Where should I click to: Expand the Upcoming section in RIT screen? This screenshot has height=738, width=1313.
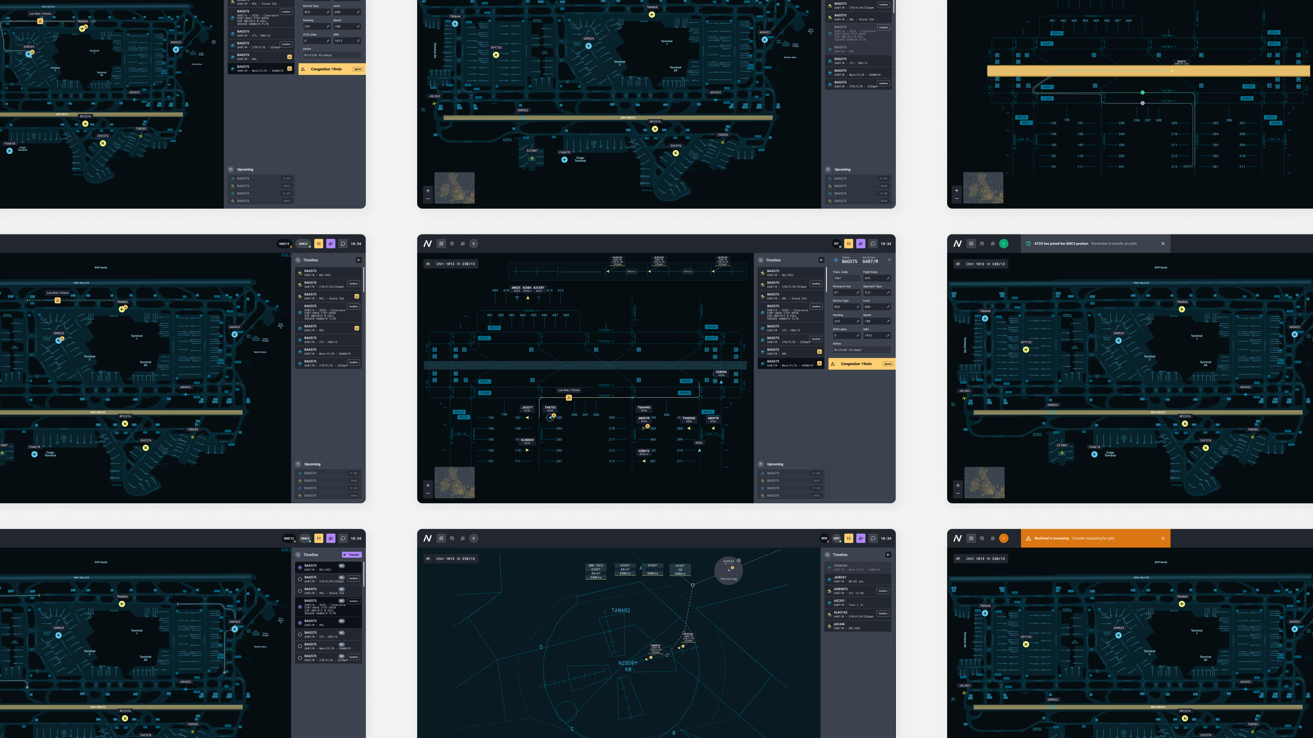[760, 464]
